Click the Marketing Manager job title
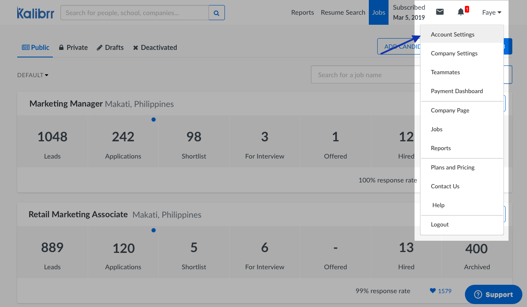 click(x=66, y=104)
